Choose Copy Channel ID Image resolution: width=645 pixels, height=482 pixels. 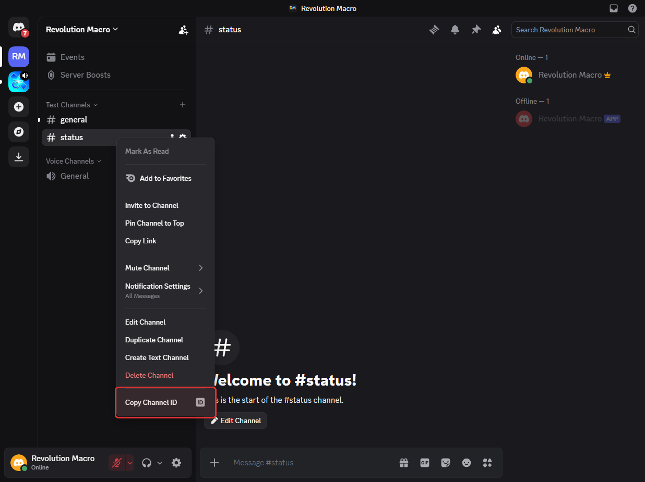(165, 402)
